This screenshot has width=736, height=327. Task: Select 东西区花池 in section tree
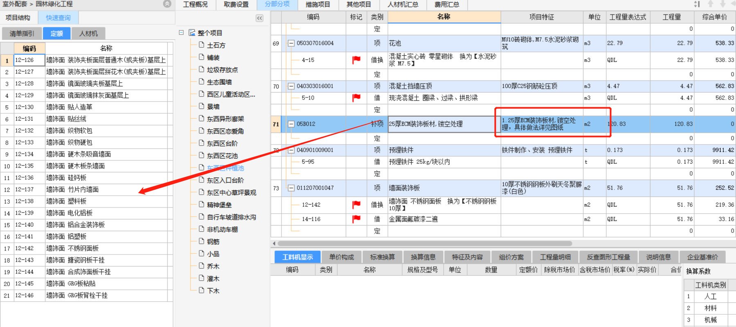coord(222,156)
